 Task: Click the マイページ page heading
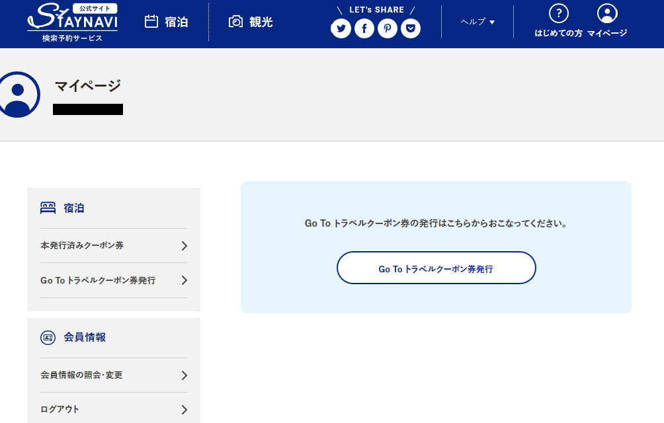coord(88,86)
